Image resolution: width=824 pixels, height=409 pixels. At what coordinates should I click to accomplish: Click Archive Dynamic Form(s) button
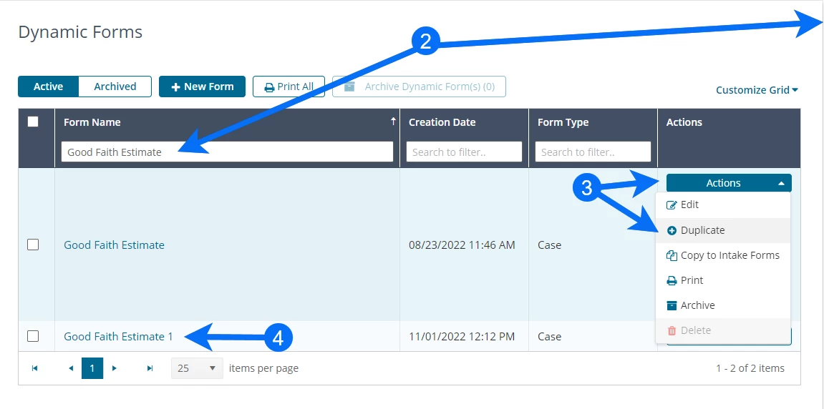420,87
